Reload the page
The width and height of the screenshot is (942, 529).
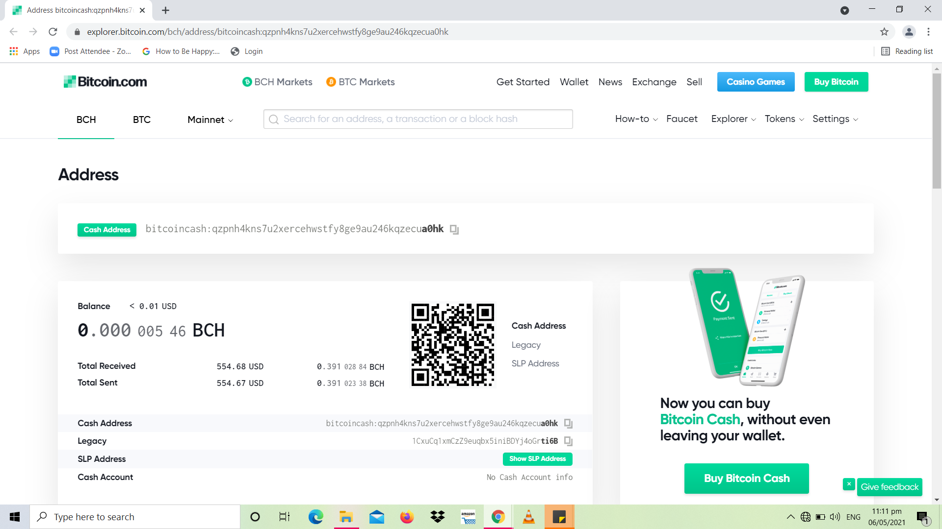coord(53,32)
